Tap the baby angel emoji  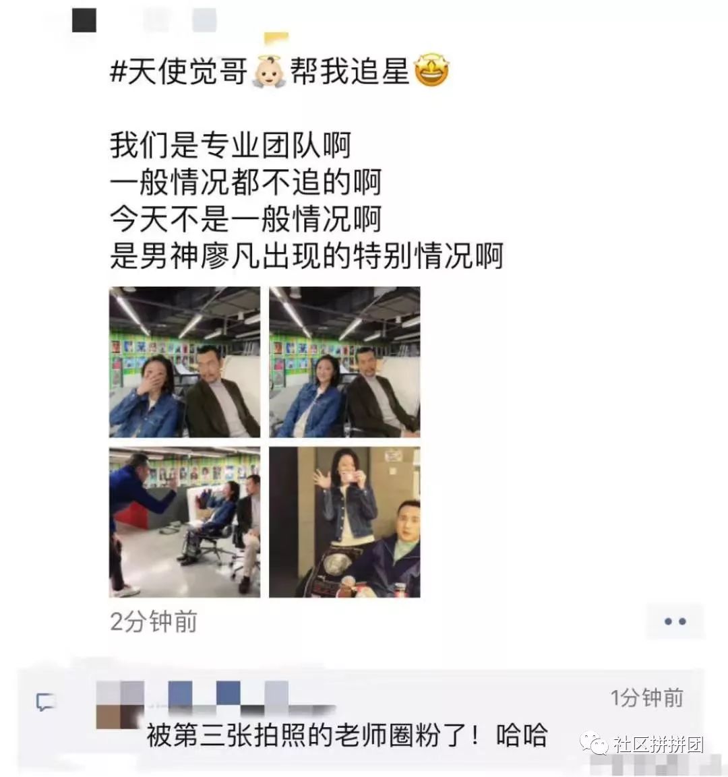coord(268,71)
